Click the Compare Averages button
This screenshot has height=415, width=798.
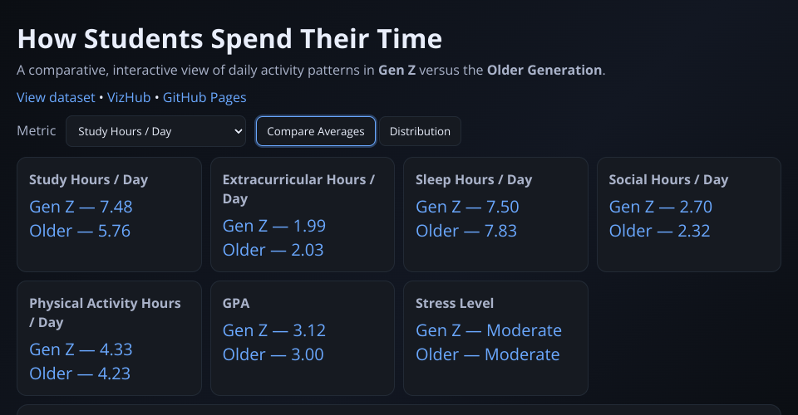pos(316,131)
